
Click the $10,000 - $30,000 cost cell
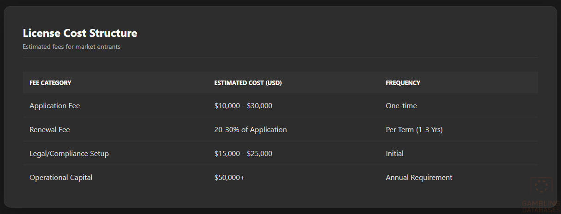(x=243, y=106)
